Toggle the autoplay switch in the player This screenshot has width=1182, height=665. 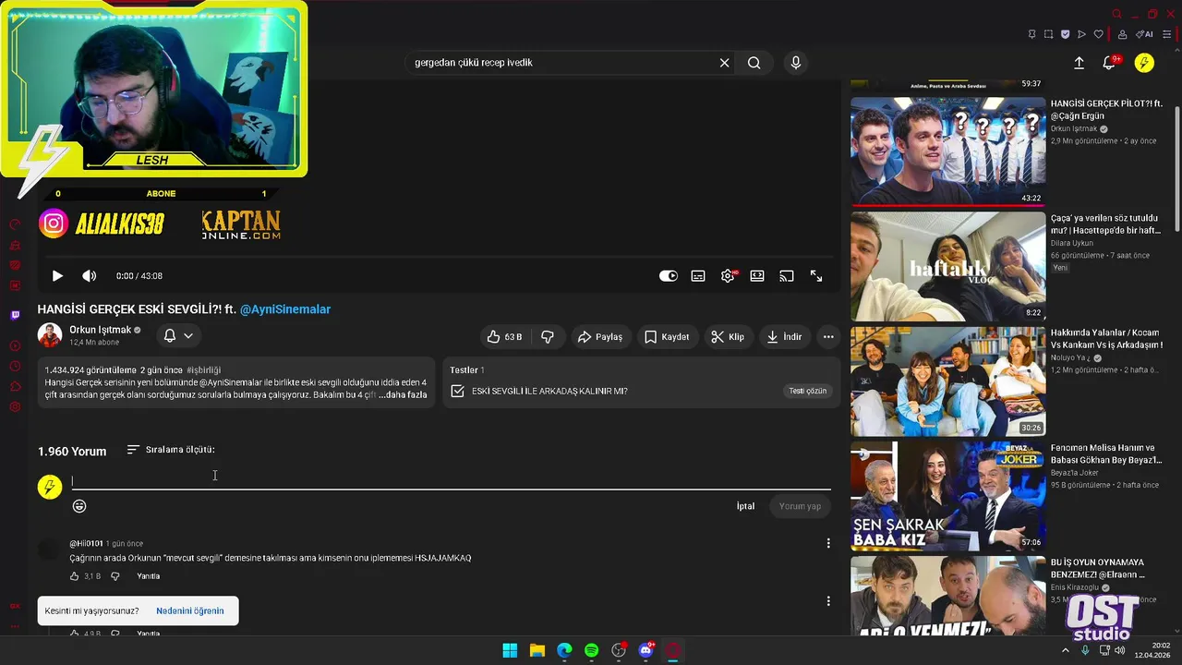pyautogui.click(x=669, y=276)
